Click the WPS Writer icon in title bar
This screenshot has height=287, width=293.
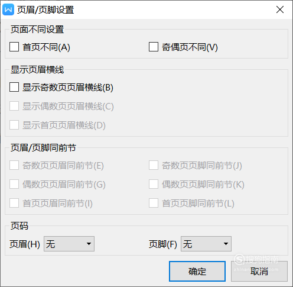tap(8, 9)
